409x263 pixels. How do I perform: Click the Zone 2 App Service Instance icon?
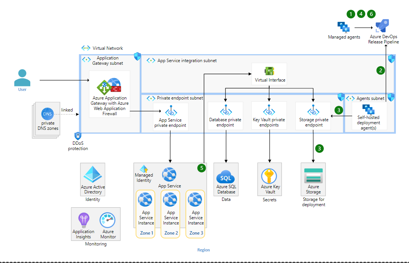point(170,200)
